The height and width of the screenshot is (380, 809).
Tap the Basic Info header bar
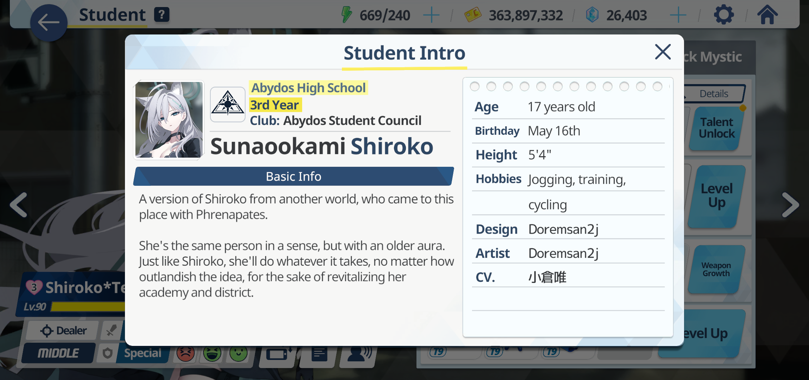click(293, 176)
